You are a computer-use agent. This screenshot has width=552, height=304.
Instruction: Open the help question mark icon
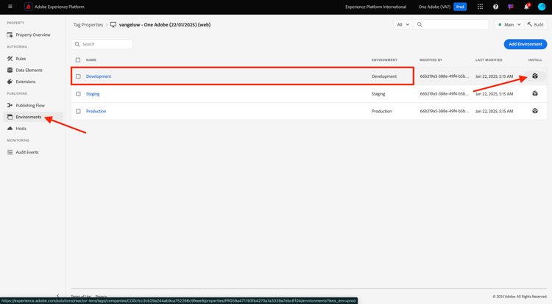coord(495,7)
